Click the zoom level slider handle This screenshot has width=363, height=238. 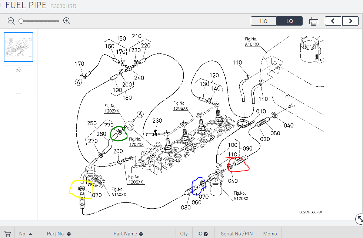[21, 21]
